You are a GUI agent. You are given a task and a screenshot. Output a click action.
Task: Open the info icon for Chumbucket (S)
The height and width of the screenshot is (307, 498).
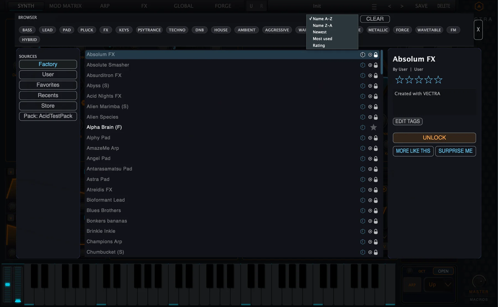363,252
